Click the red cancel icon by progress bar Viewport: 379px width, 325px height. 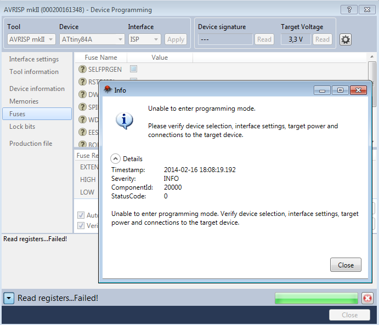367,298
